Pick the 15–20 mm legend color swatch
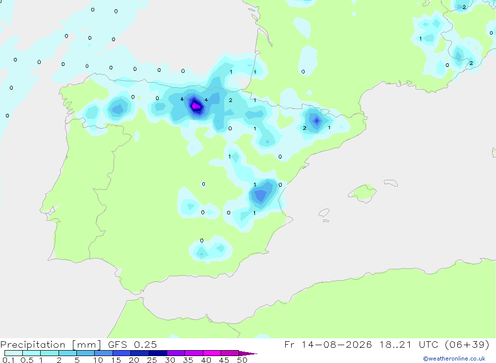Image resolution: width=496 pixels, height=363 pixels. pos(122,353)
